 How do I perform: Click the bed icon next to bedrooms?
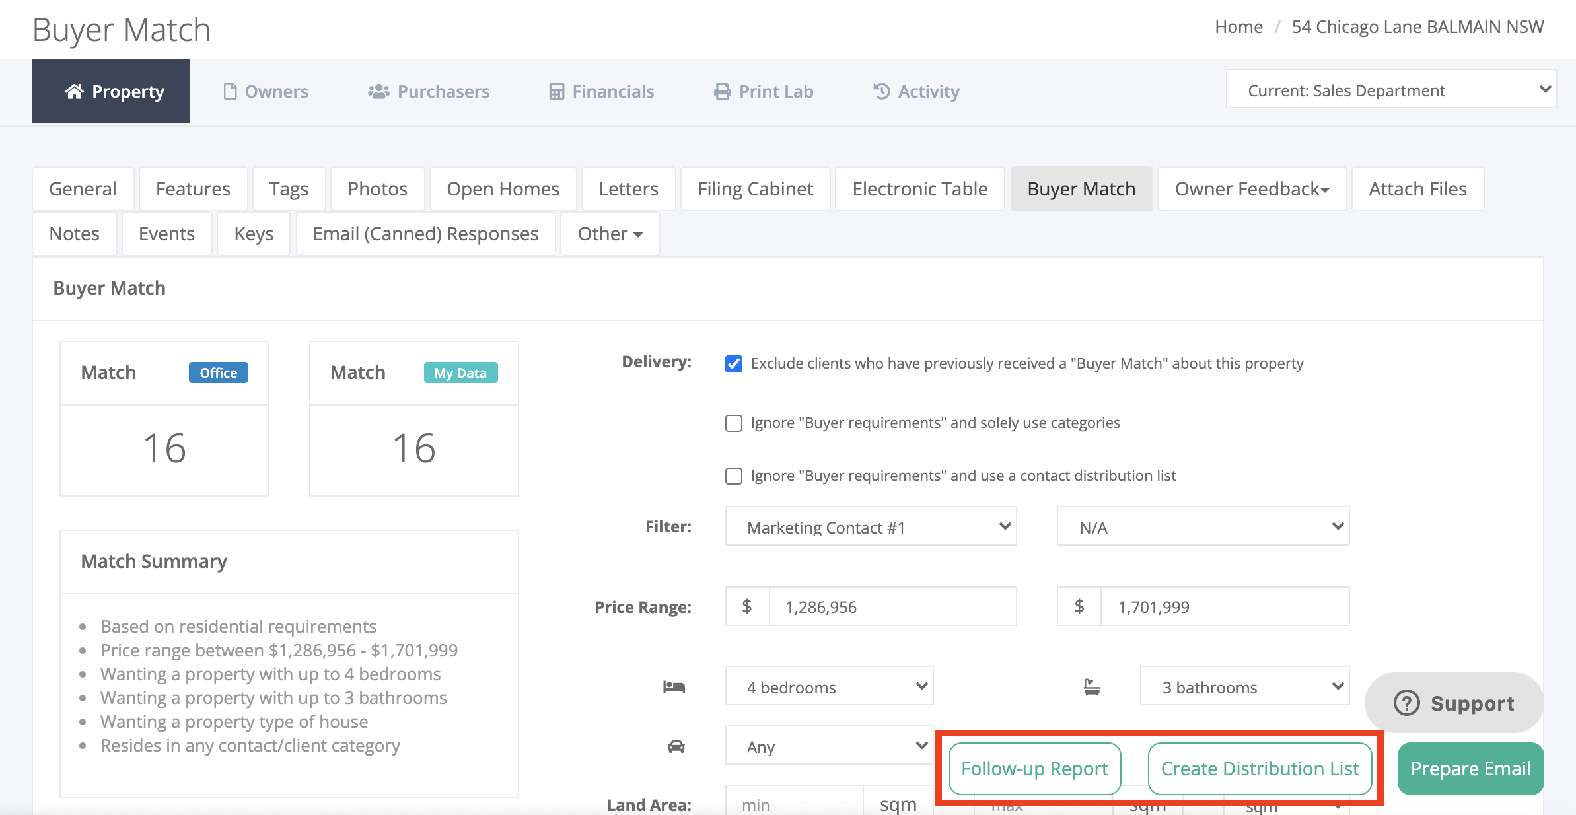[x=674, y=687]
